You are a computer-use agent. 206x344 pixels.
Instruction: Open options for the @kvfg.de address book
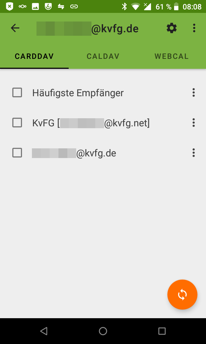click(x=194, y=153)
